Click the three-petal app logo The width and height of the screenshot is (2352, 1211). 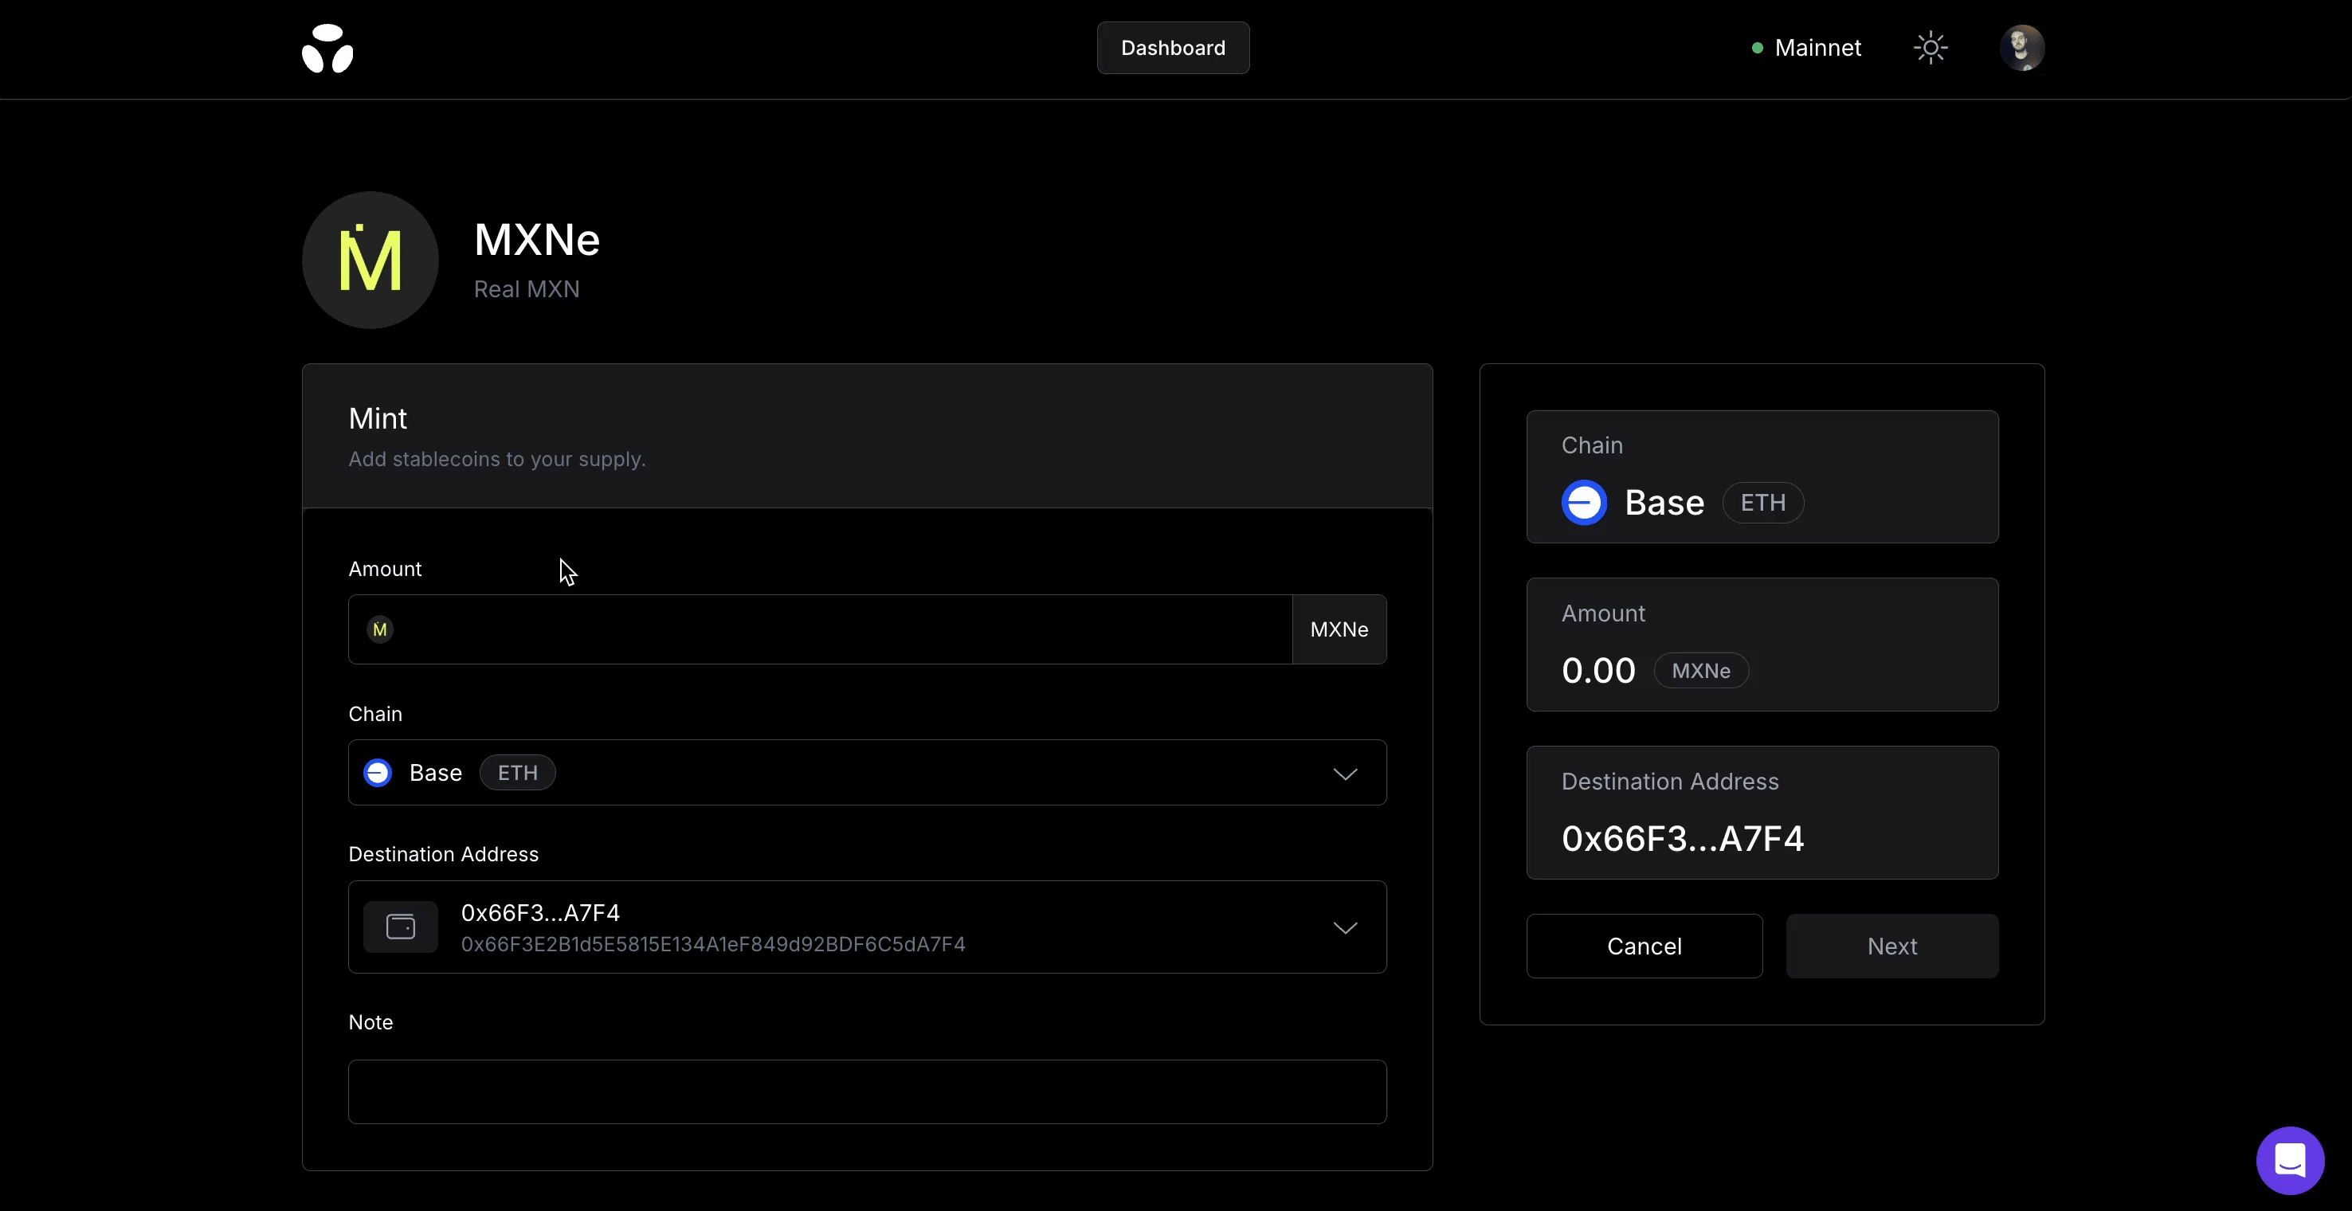tap(327, 49)
